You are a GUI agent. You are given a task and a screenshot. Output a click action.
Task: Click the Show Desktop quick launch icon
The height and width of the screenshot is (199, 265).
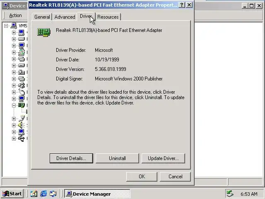[x=34, y=194]
